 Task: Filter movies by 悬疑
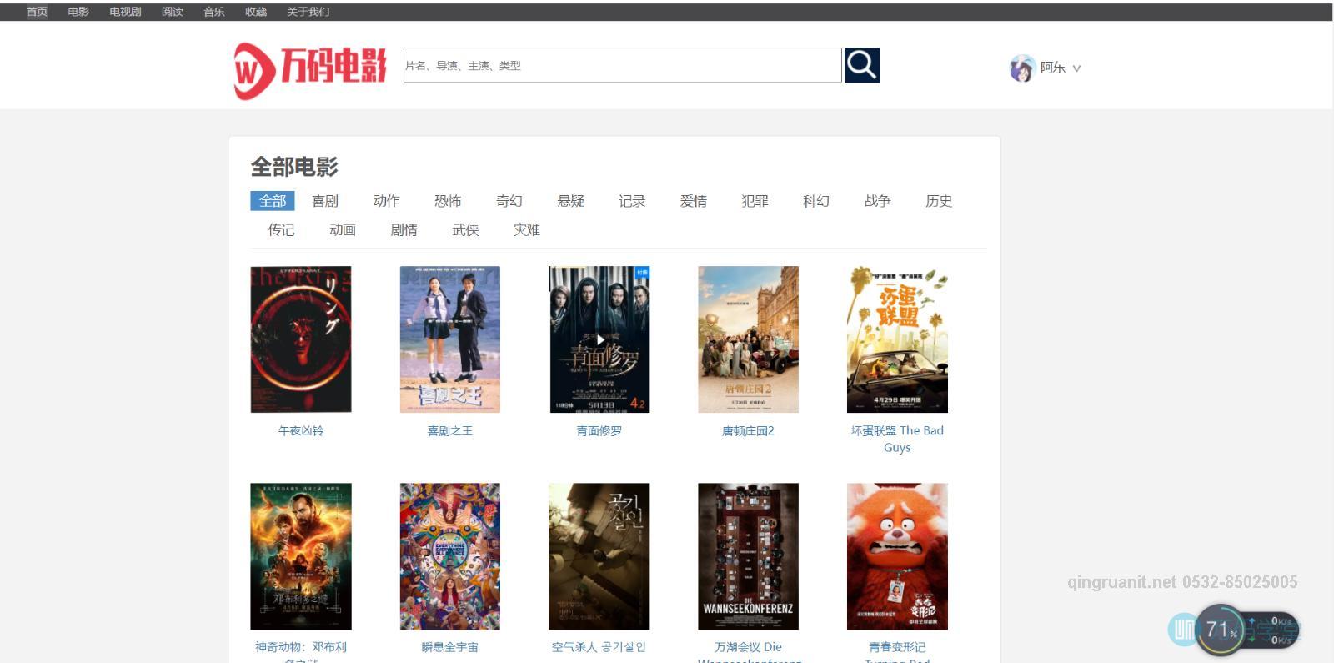tap(571, 201)
